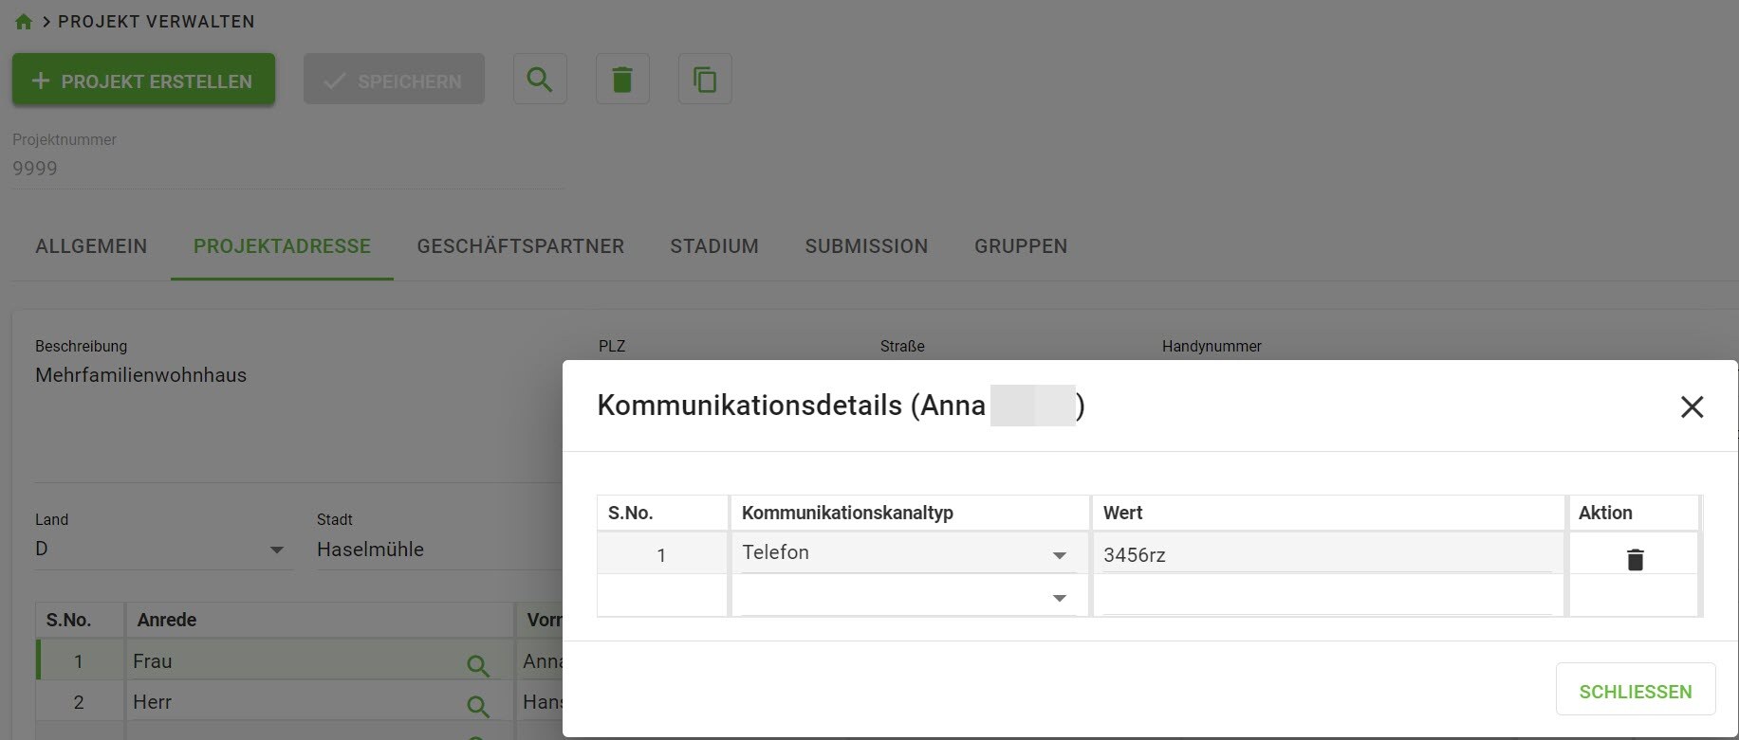The width and height of the screenshot is (1739, 740).
Task: Go to the Submission tab
Action: click(x=866, y=246)
